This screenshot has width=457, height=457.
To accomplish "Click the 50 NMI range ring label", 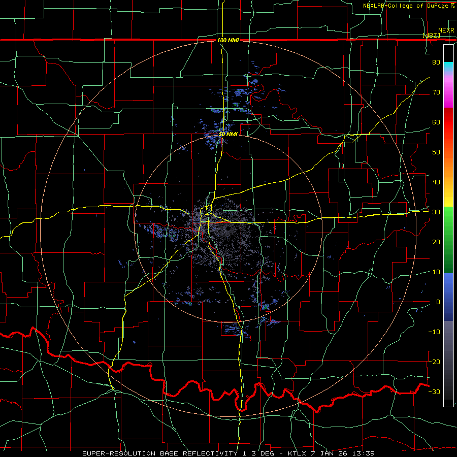I will [228, 135].
